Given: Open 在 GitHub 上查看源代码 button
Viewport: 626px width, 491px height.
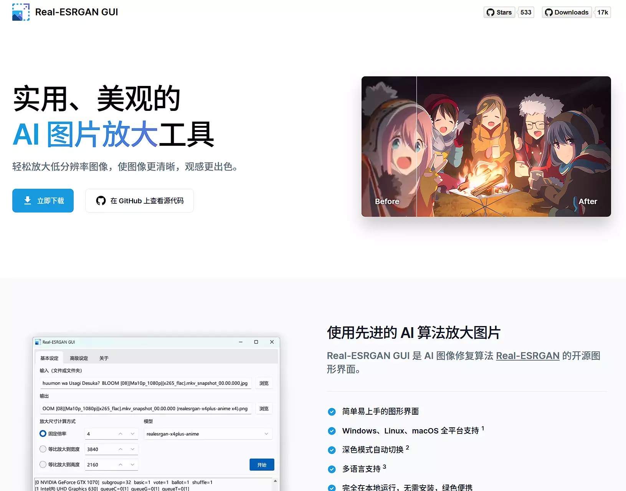Looking at the screenshot, I should tap(139, 201).
